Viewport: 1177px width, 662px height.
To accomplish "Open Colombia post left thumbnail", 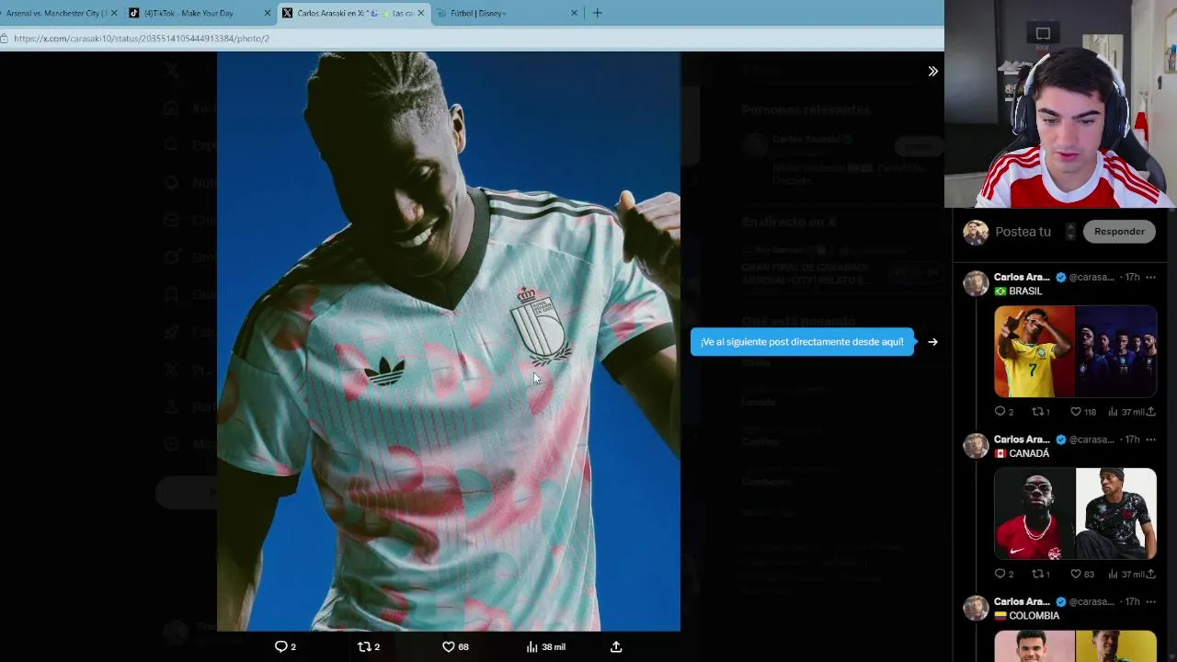I will click(x=1034, y=646).
